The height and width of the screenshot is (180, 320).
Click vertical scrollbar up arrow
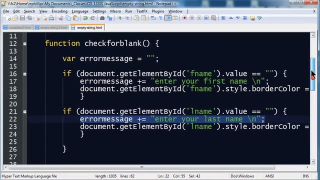(x=313, y=35)
